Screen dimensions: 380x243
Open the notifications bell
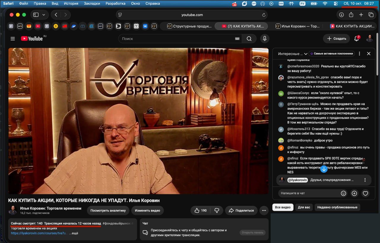click(x=357, y=39)
